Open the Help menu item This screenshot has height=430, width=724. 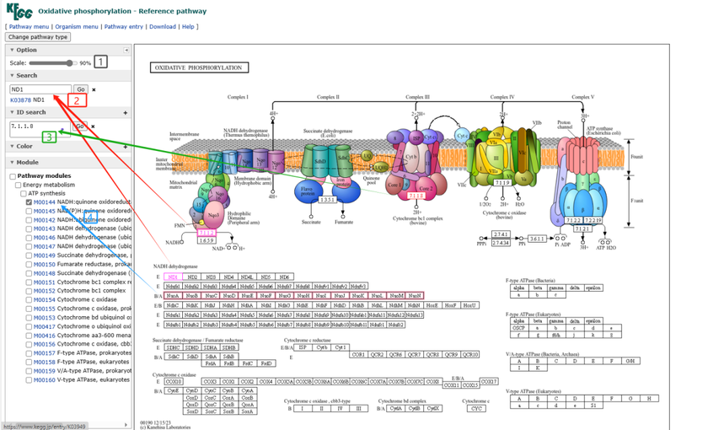188,27
